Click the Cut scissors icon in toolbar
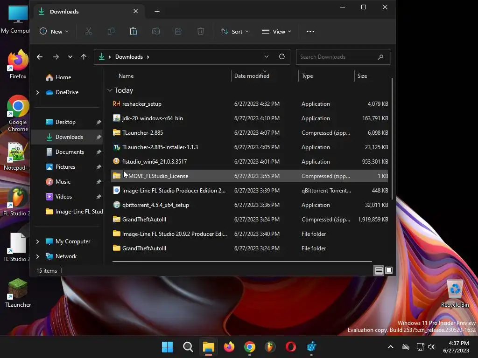The image size is (478, 358). 88,31
